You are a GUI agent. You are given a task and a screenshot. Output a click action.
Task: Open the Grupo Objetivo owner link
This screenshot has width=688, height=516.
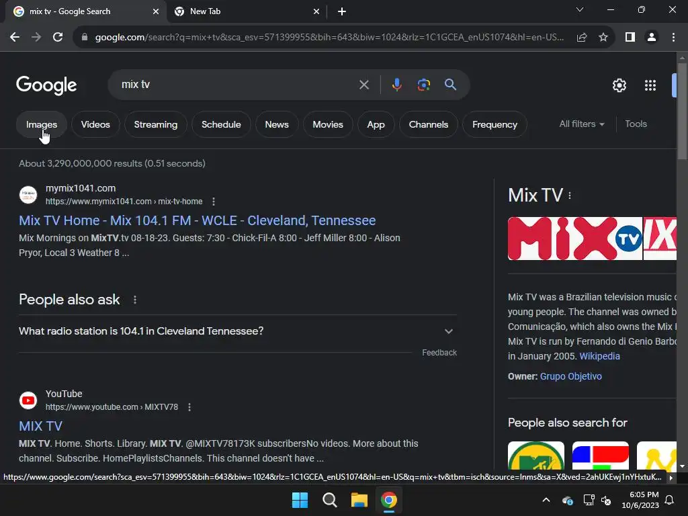coord(571,376)
